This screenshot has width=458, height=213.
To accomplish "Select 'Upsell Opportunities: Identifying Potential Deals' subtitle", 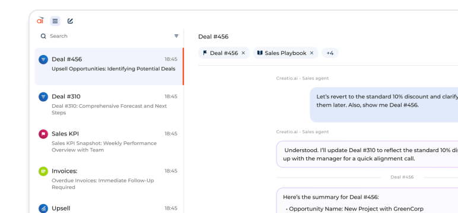I will point(113,69).
